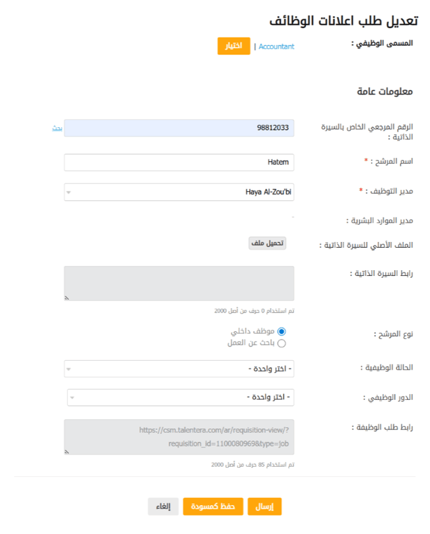This screenshot has width=430, height=534.
Task: Open the Accountant job title link
Action: click(277, 46)
